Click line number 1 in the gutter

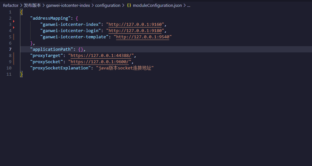pos(10,12)
